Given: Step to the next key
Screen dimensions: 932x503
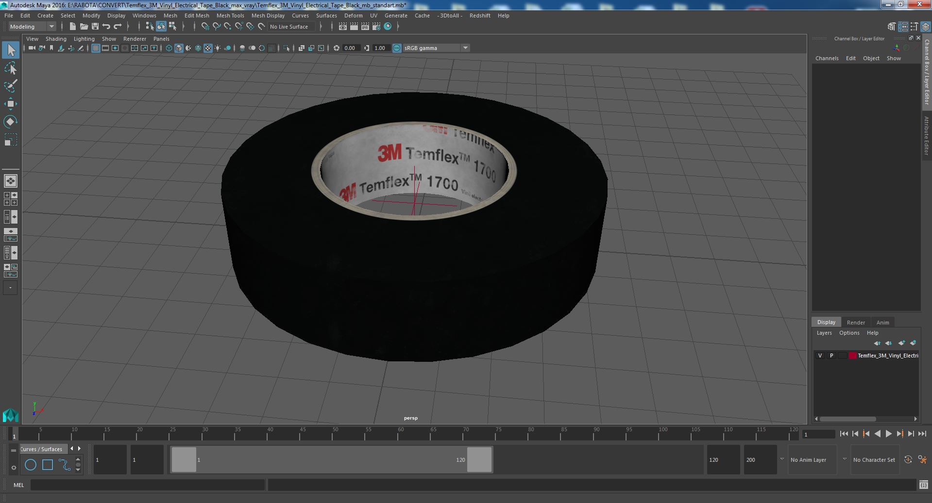Looking at the screenshot, I should (x=899, y=434).
